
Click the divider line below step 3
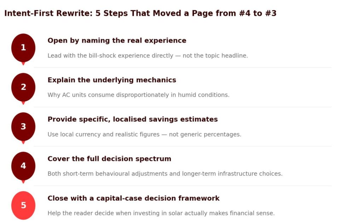(x=182, y=146)
